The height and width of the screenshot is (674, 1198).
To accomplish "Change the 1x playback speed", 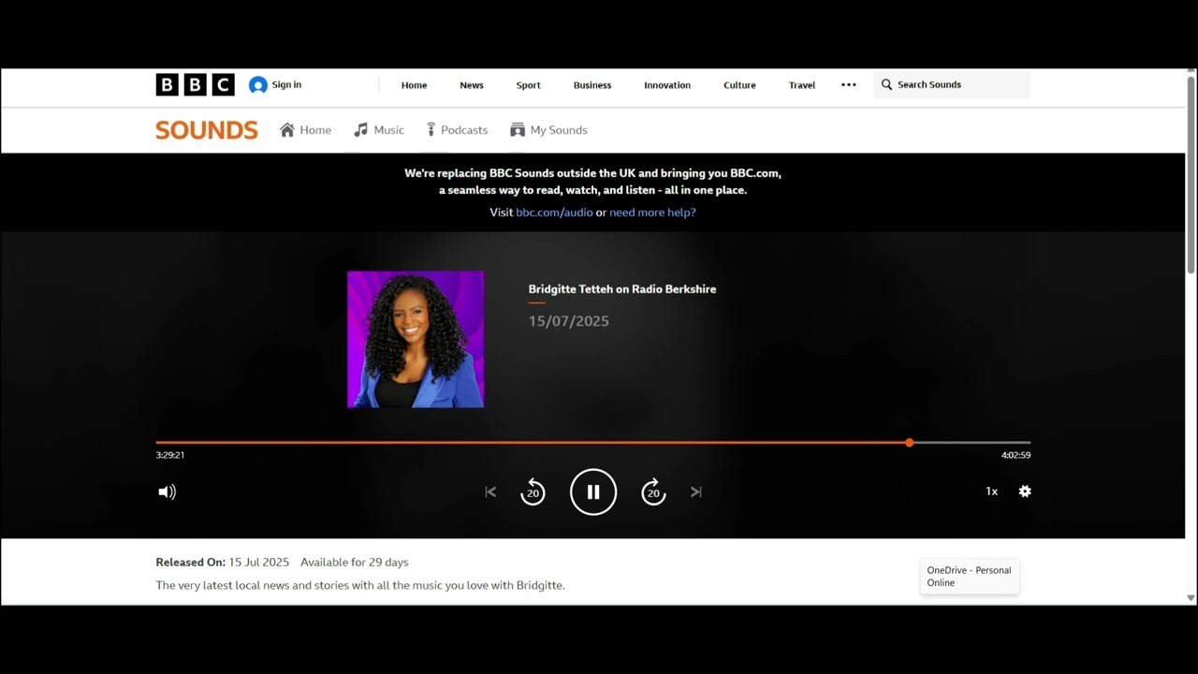I will click(991, 491).
